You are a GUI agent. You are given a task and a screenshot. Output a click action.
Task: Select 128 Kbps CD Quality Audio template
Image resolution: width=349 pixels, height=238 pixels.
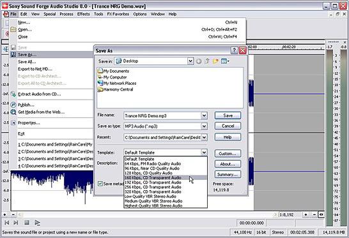(x=166, y=173)
